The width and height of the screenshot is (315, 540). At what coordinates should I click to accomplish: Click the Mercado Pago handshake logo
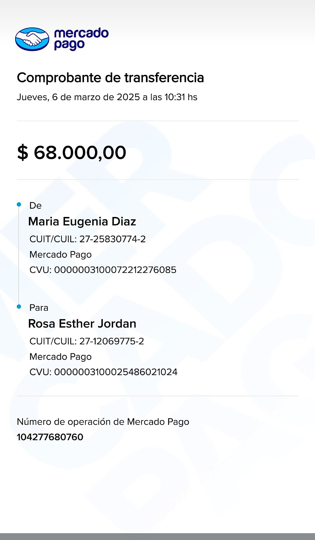(x=32, y=39)
